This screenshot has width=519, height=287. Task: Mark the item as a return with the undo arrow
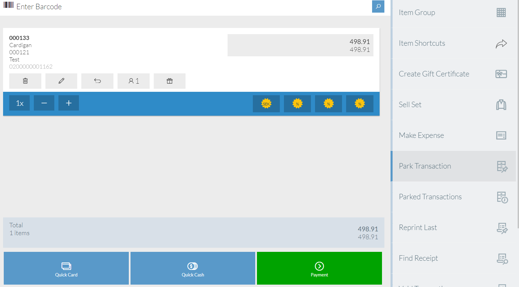tap(97, 81)
